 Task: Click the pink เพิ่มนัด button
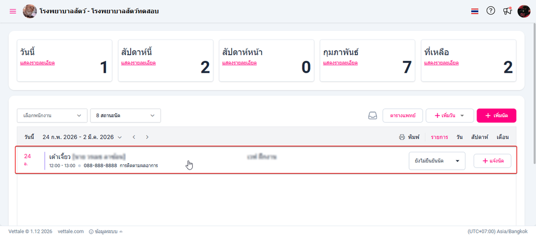(x=496, y=116)
